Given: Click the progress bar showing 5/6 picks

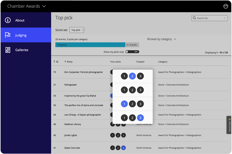Looking at the screenshot, I should click(x=97, y=45).
